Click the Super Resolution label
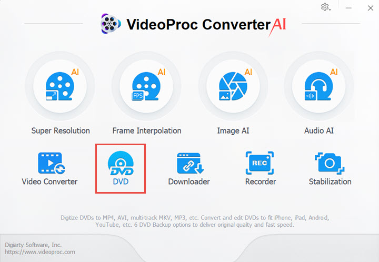Screen dimensions: 379x262 [x=61, y=131]
